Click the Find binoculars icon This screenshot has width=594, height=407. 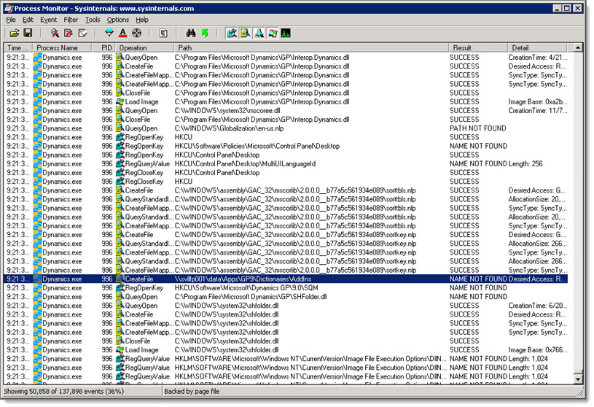pyautogui.click(x=191, y=34)
